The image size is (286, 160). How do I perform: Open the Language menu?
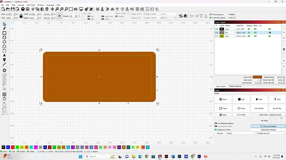pos(50,5)
